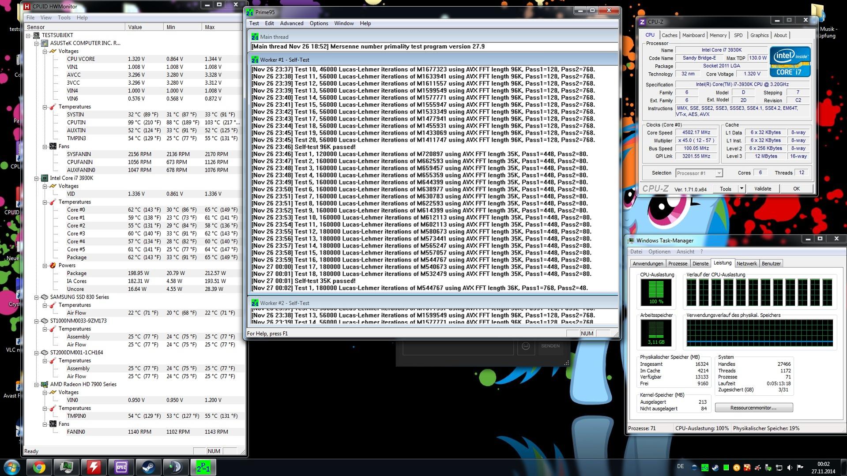Switch to the Mainboard tab in CPU-Z
The image size is (847, 476).
693,35
